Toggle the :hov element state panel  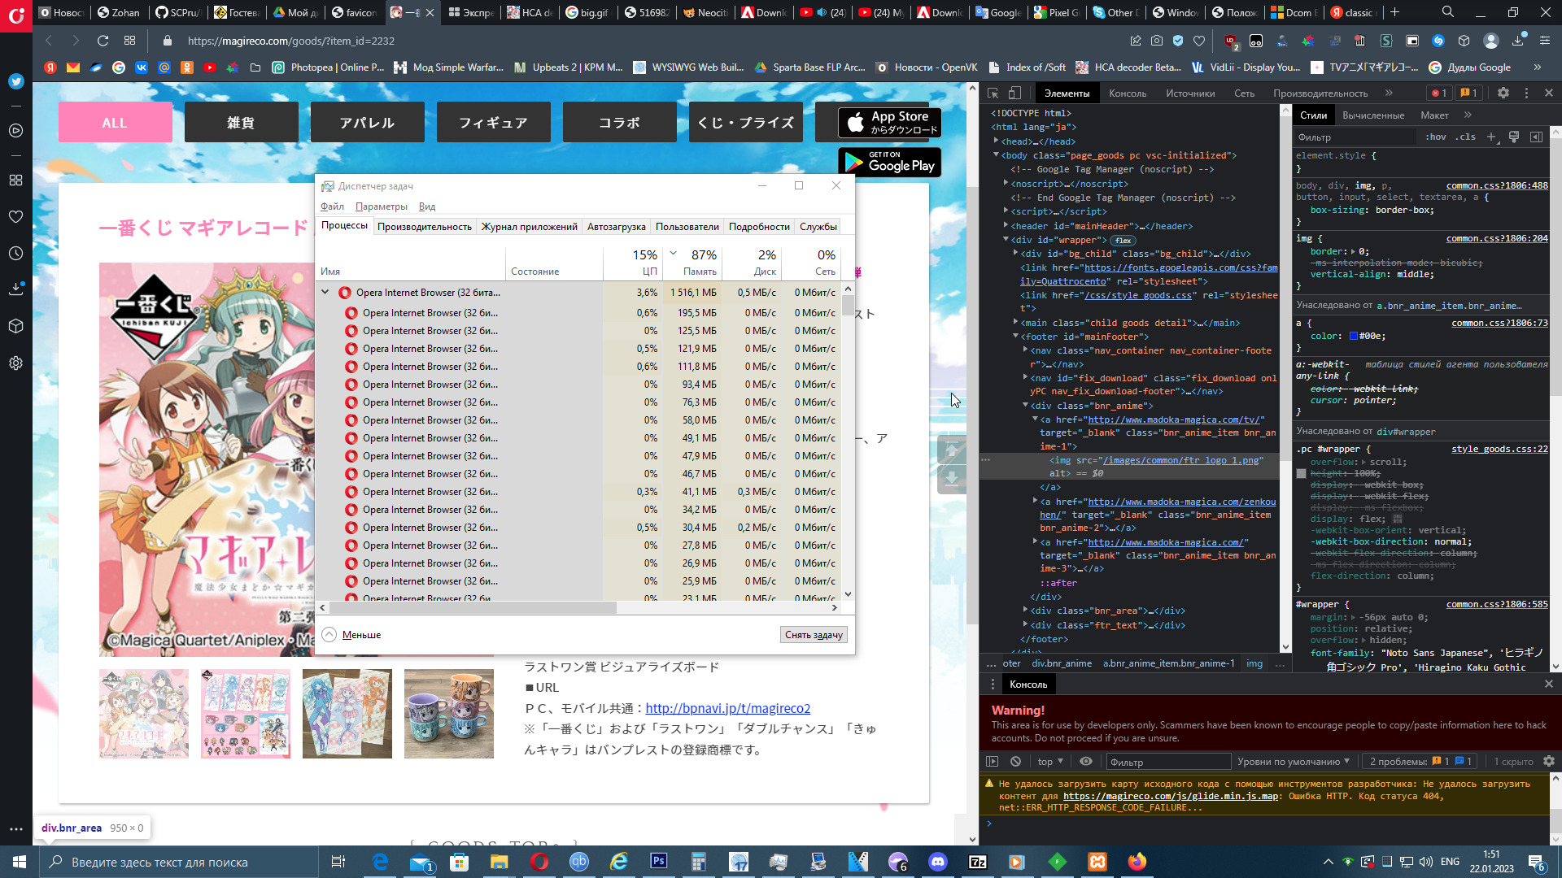pyautogui.click(x=1436, y=137)
